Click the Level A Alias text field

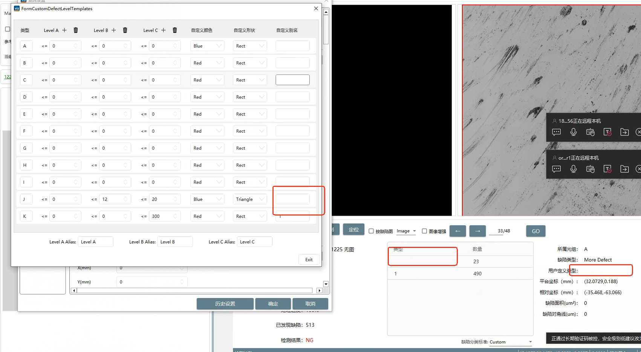point(96,242)
